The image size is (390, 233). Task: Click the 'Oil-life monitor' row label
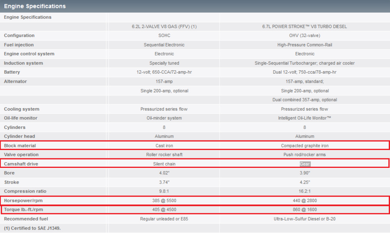21,118
